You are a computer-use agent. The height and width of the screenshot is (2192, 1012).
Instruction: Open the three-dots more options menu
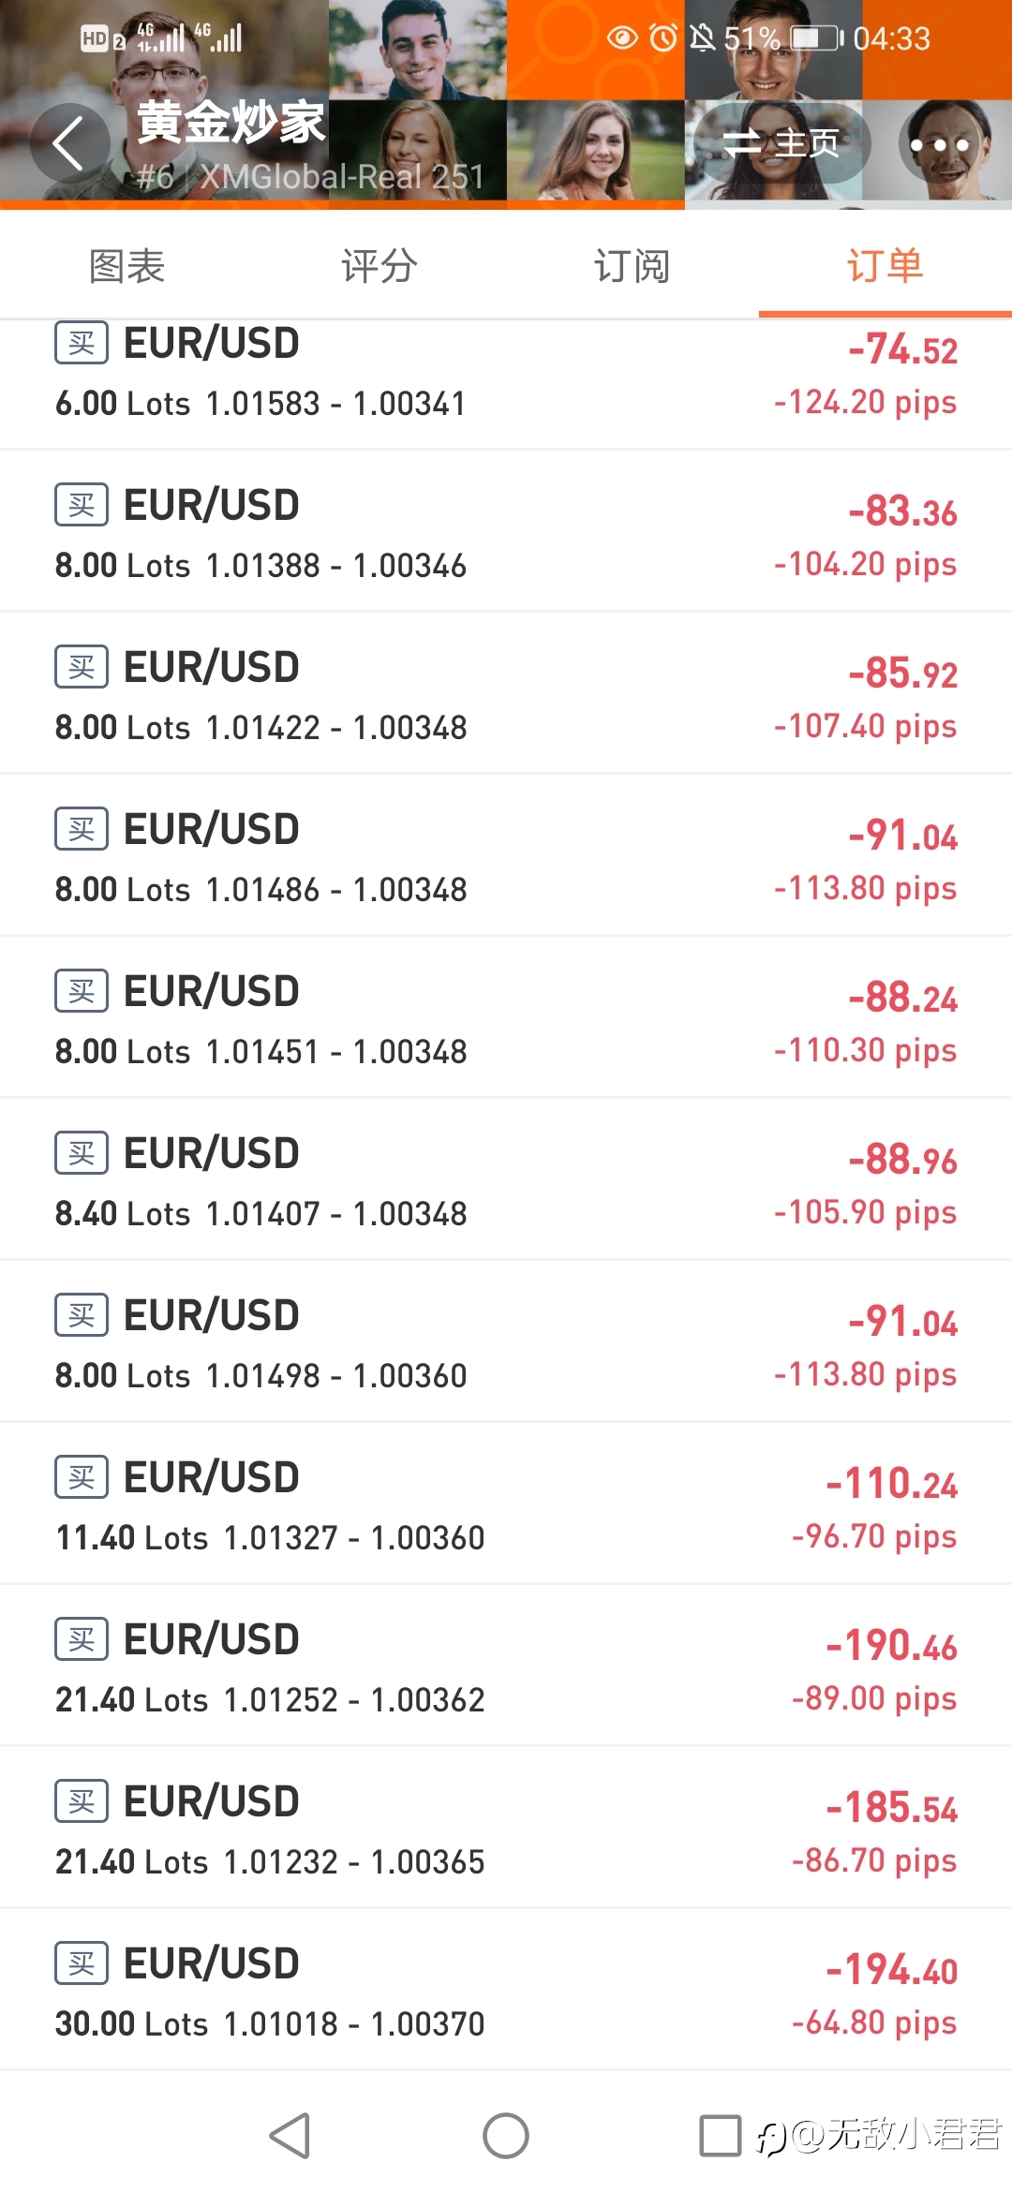939,145
